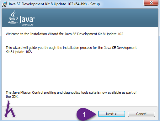Click the trademark symbol beside the Java logo
The width and height of the screenshot is (160, 121).
tap(34, 18)
